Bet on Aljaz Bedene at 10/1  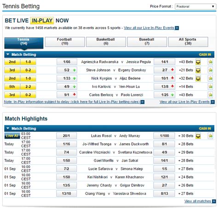pyautogui.click(x=165, y=79)
